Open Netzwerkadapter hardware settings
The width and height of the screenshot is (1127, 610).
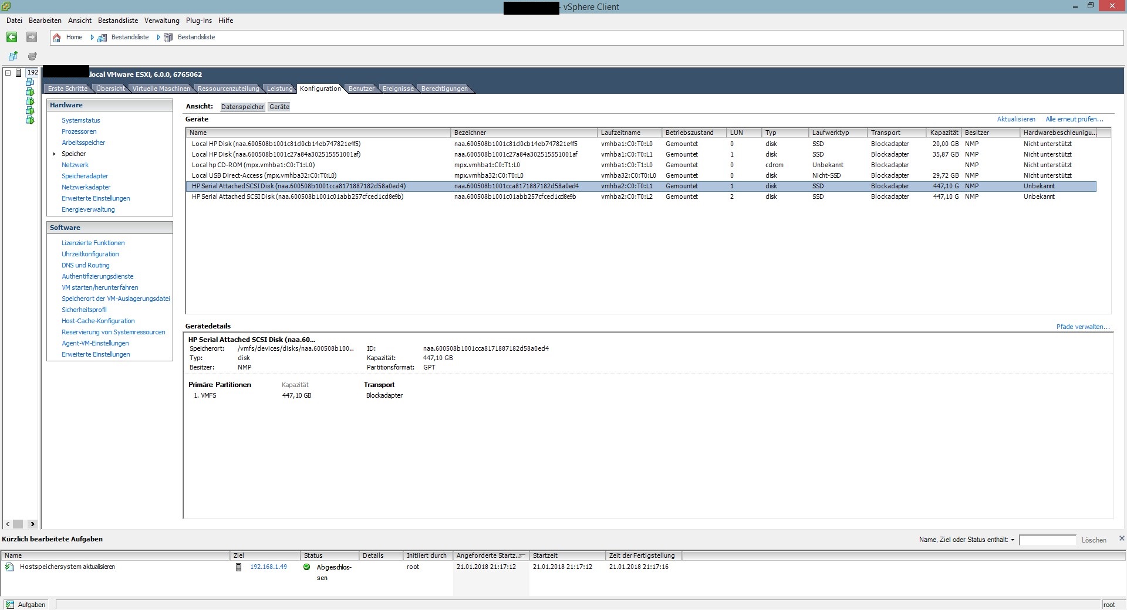click(x=86, y=187)
